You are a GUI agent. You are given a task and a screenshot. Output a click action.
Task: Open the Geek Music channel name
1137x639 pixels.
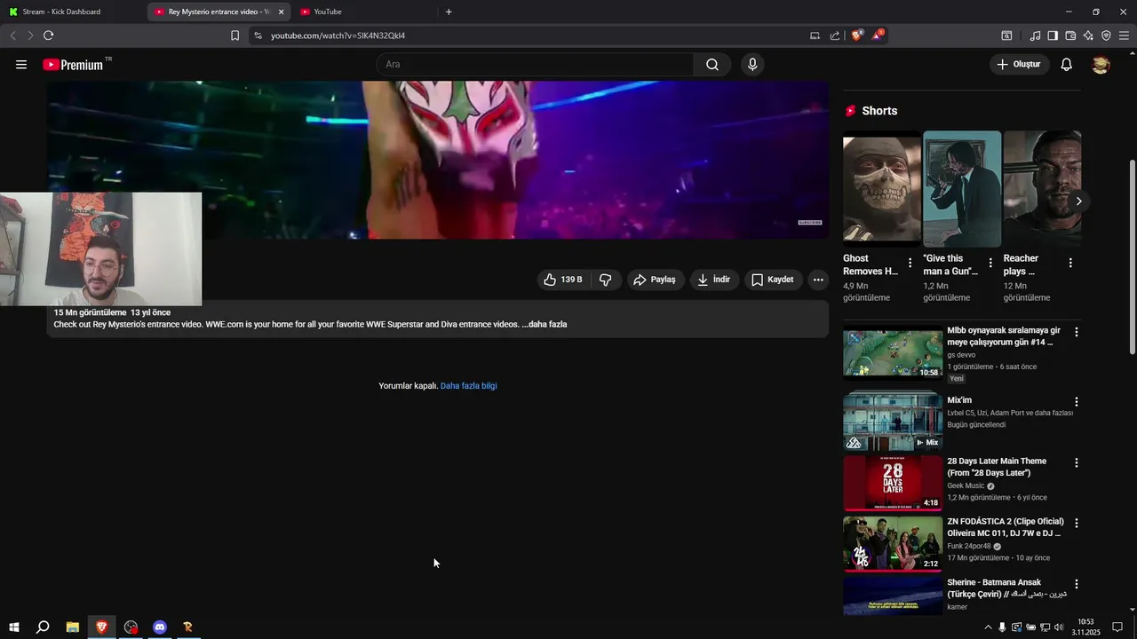966,486
